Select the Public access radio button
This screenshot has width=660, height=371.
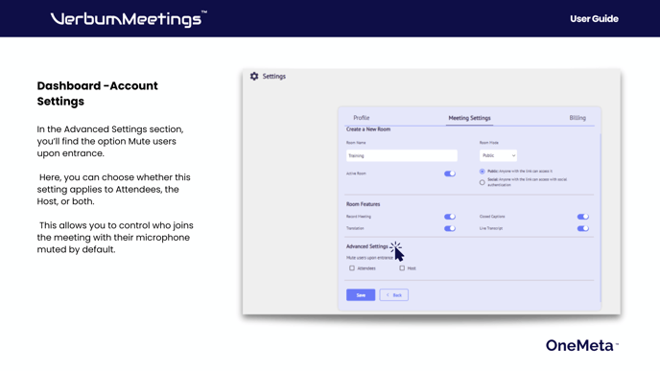(x=482, y=172)
